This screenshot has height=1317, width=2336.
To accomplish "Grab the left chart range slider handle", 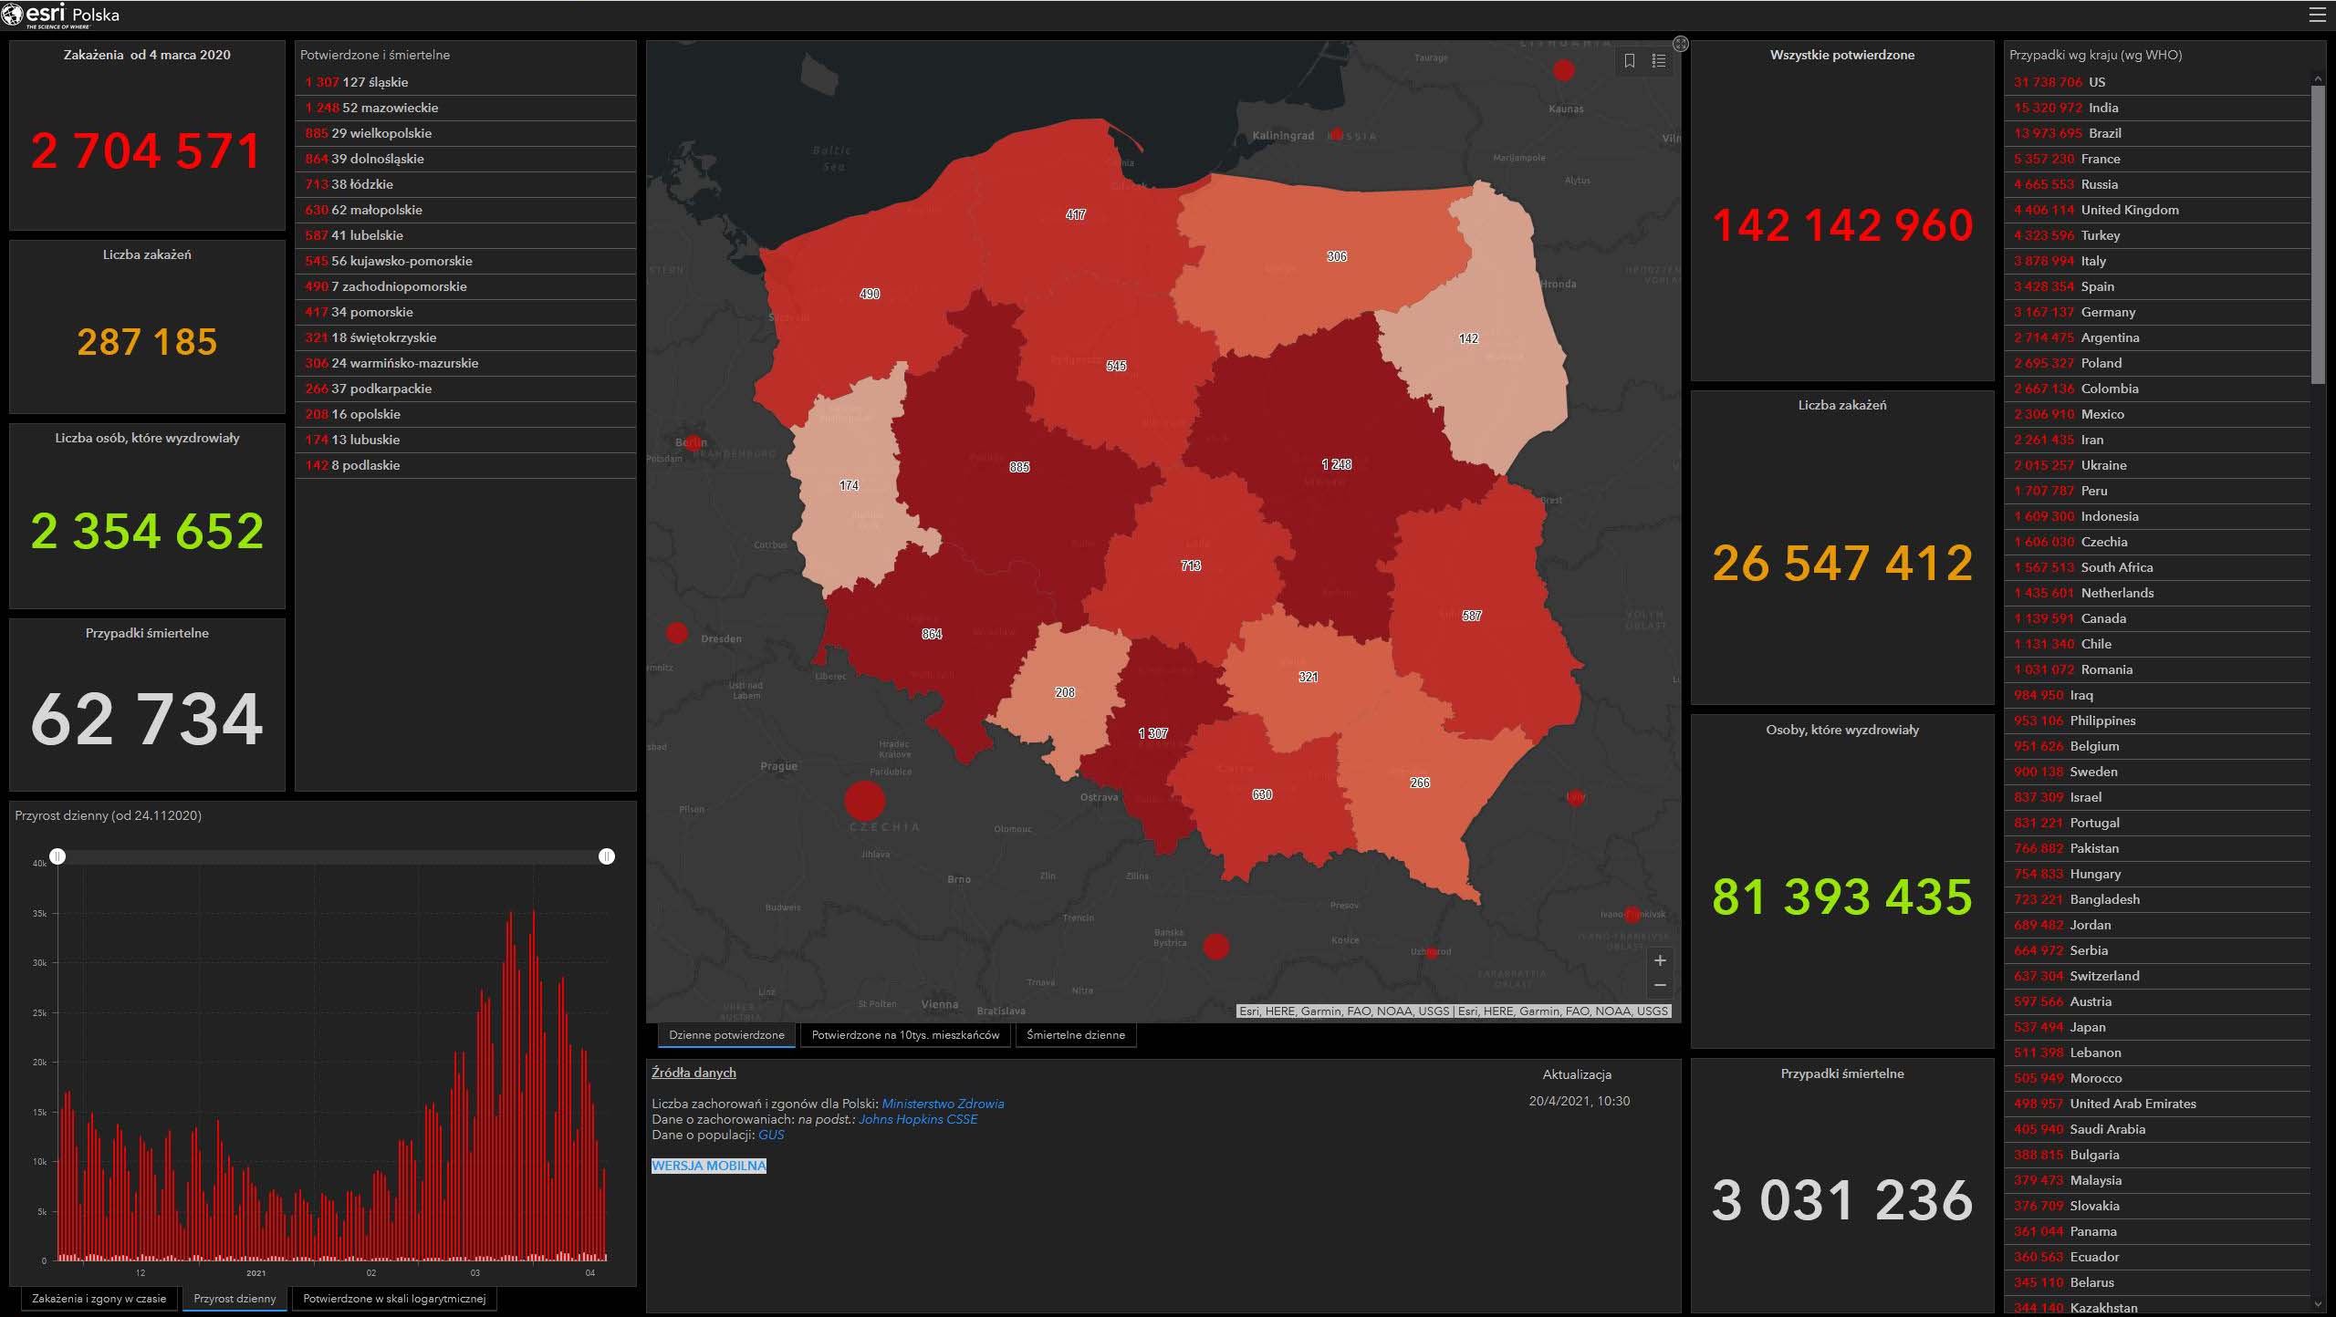I will click(x=57, y=856).
